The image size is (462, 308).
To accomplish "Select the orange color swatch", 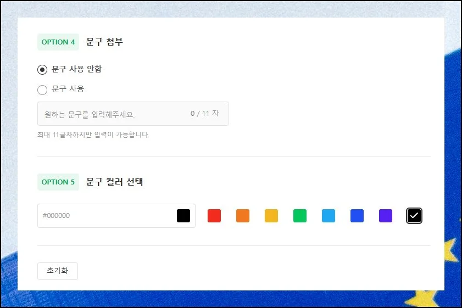I will [243, 216].
